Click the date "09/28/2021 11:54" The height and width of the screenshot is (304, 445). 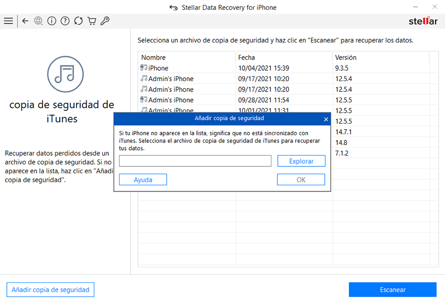tap(264, 100)
